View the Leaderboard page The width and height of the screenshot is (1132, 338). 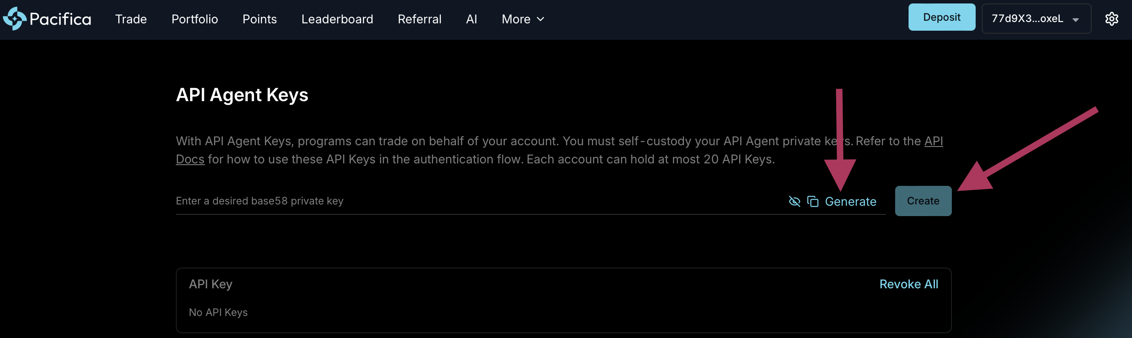tap(337, 19)
